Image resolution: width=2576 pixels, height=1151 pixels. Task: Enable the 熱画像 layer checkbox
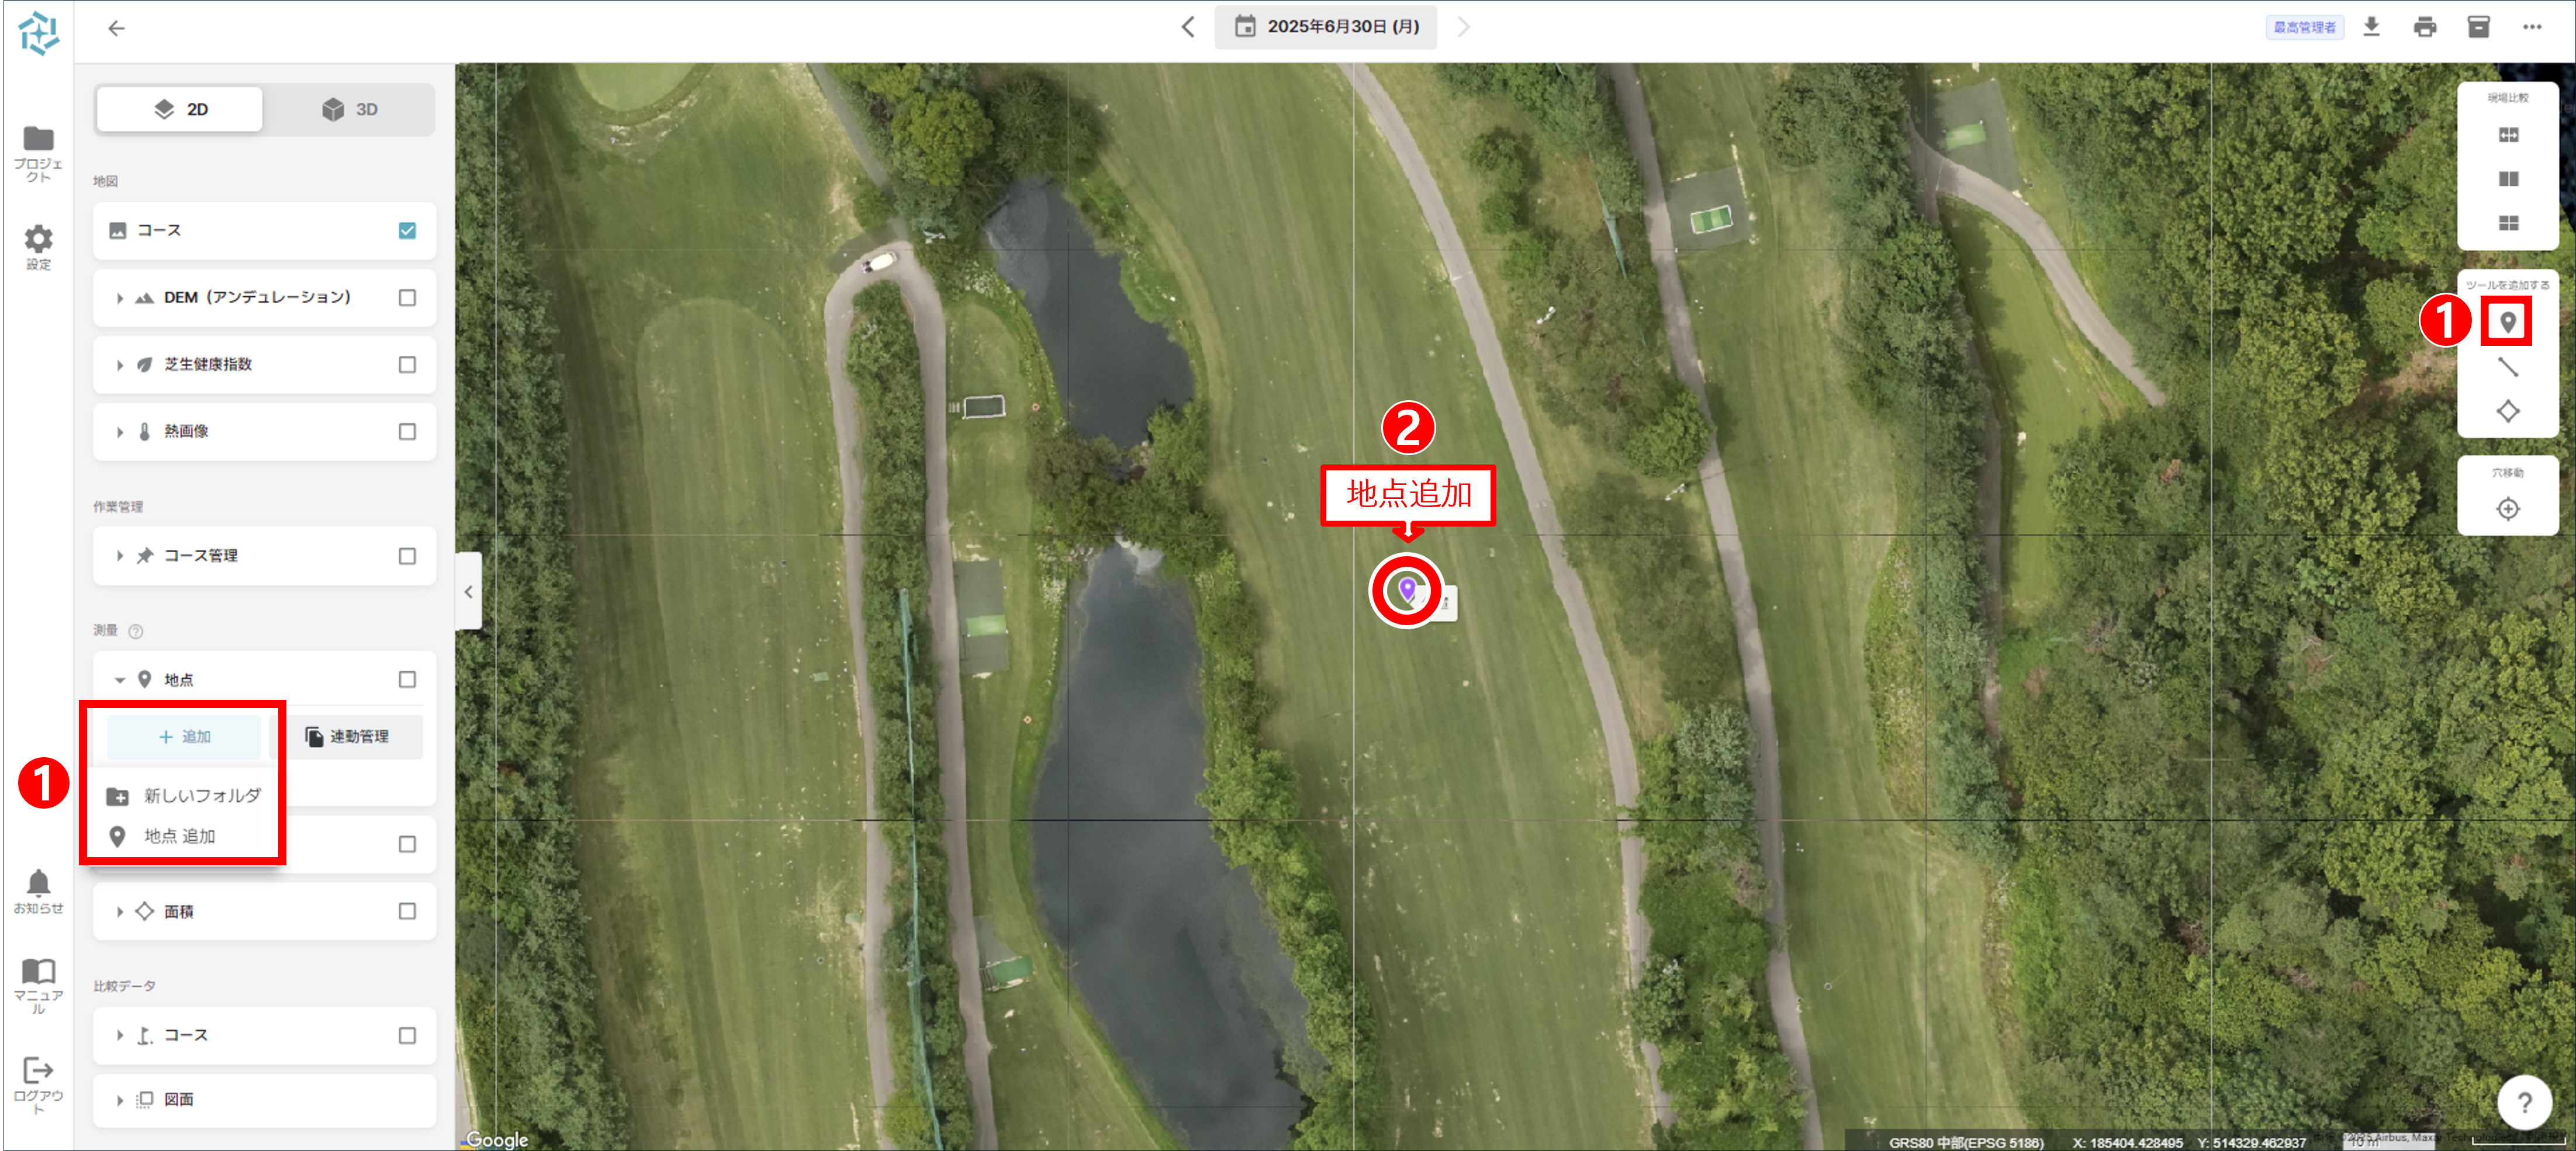pos(407,432)
